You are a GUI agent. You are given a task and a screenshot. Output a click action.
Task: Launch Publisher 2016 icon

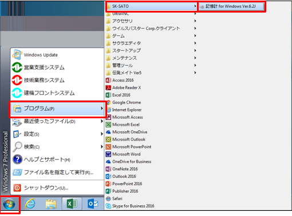tap(108, 191)
